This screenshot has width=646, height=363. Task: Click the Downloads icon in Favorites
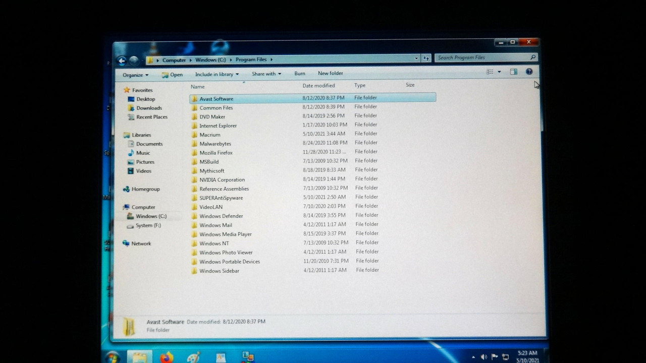[131, 108]
